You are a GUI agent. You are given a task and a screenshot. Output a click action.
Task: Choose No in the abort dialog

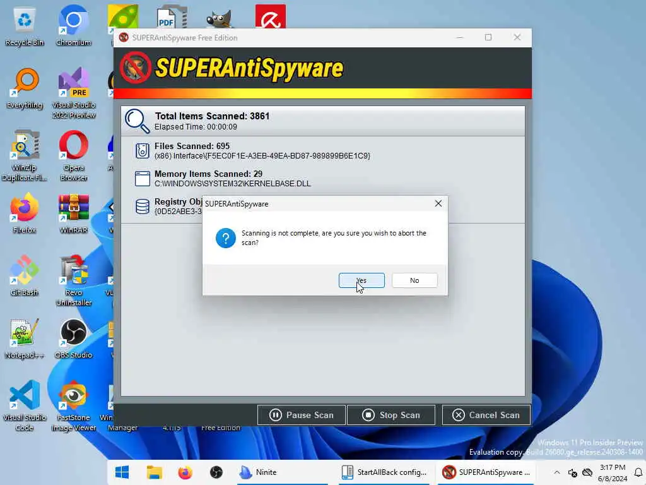414,280
